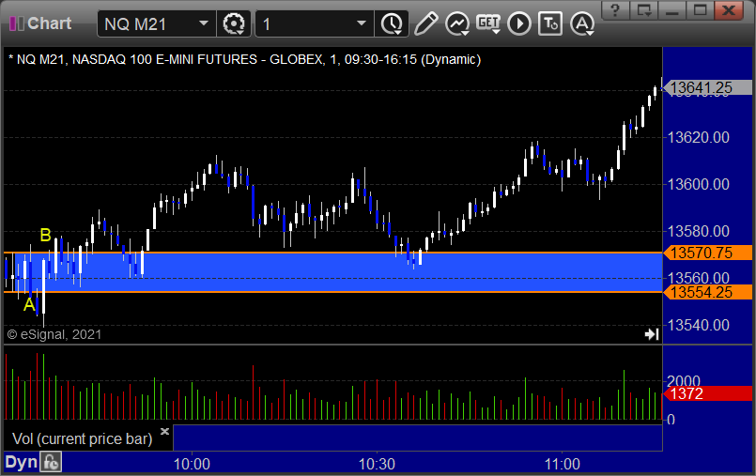This screenshot has width=756, height=476.
Task: Click the 13600.00 price axis label
Action: click(698, 184)
